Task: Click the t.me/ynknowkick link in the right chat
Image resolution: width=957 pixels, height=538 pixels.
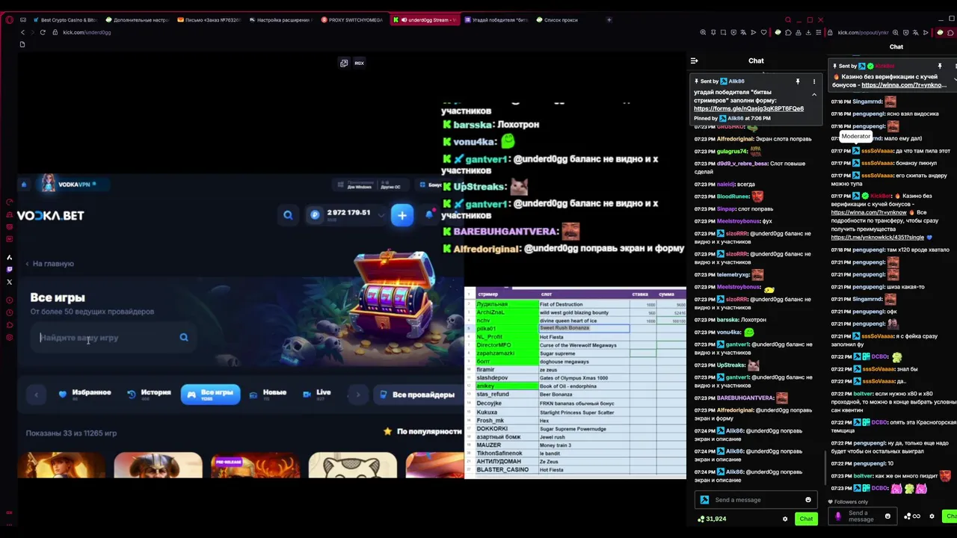Action: click(878, 238)
